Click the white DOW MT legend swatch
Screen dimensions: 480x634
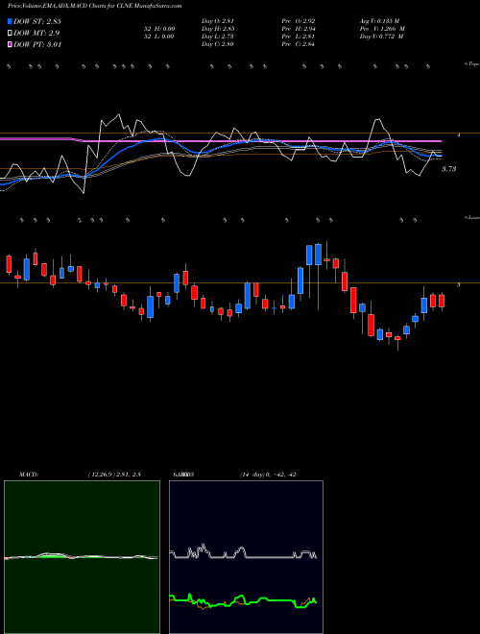11,33
